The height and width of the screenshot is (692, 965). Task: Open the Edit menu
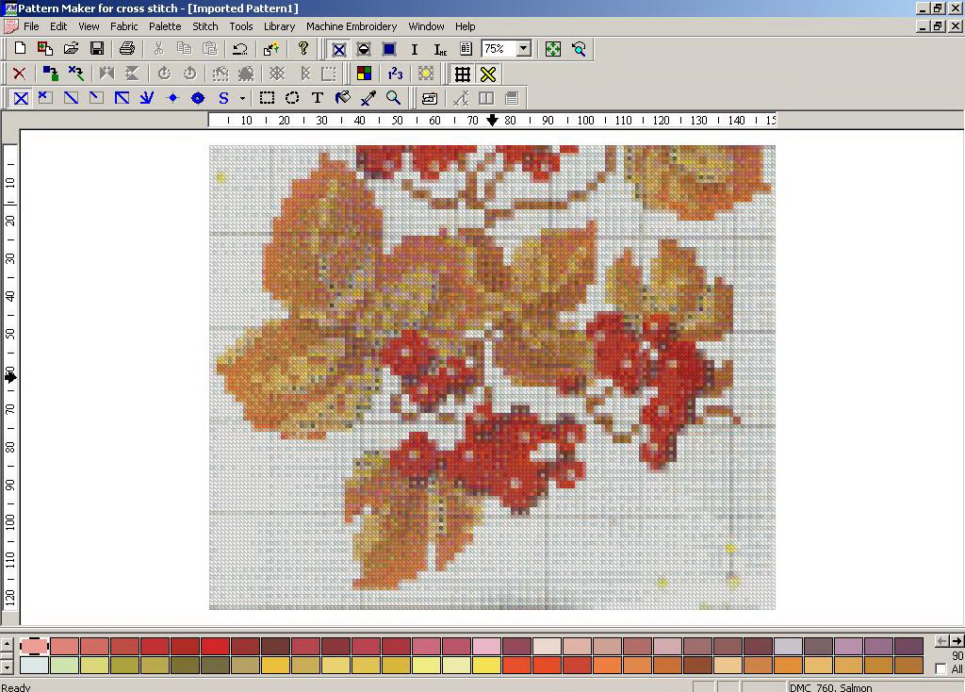[x=58, y=26]
